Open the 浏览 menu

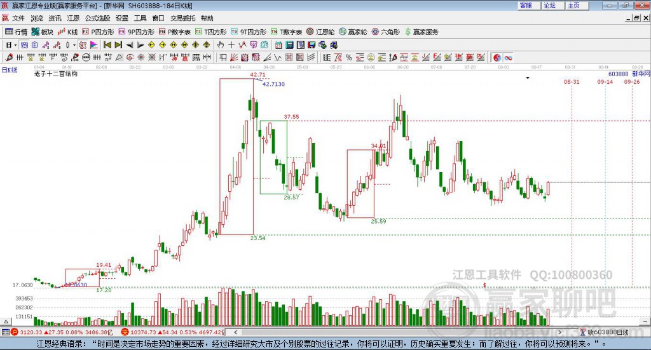click(x=36, y=18)
